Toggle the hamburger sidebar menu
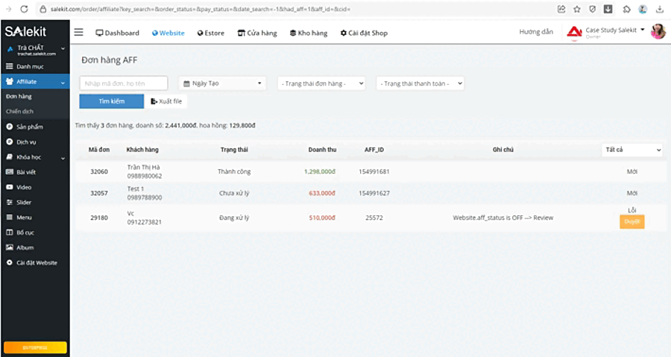Viewport: 671px width, 357px height. coord(79,32)
